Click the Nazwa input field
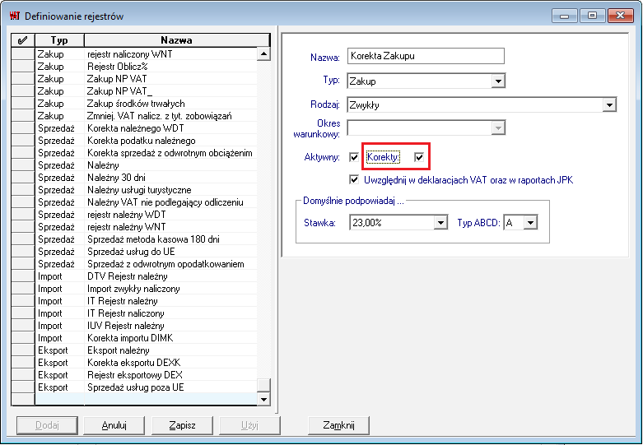 click(x=426, y=56)
